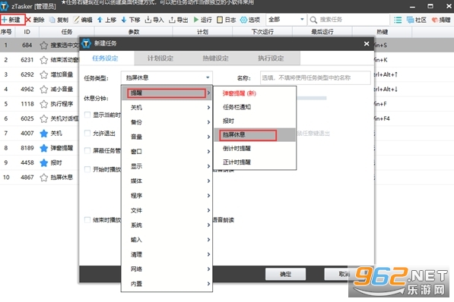Expand the 内置 submenu
The width and height of the screenshot is (454, 302).
pyautogui.click(x=167, y=284)
